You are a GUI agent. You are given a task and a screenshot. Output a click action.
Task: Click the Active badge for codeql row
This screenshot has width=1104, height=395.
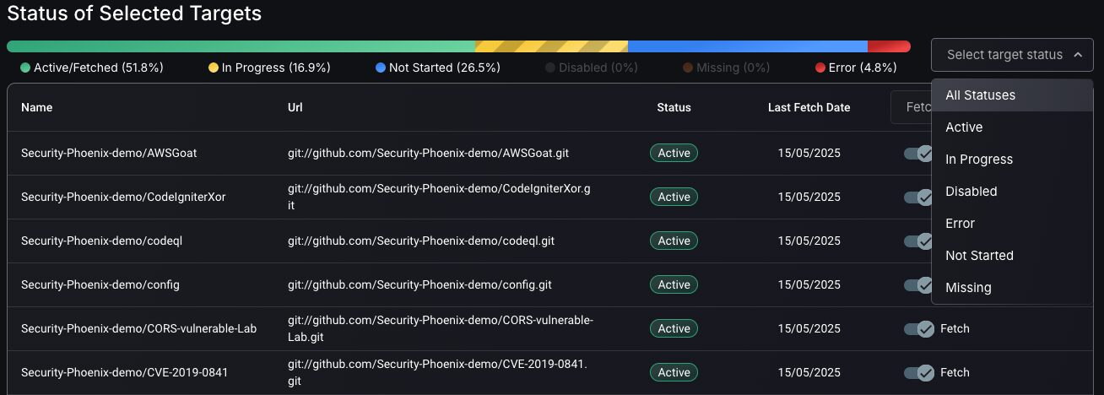click(674, 241)
